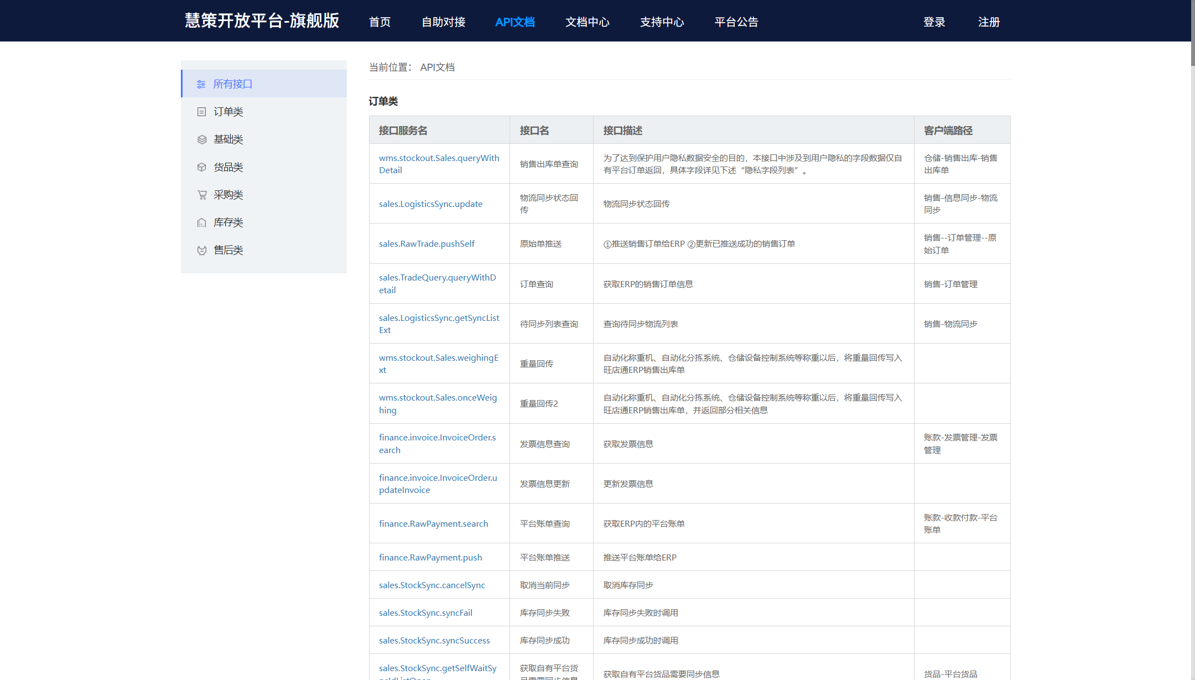Open the 首页 navigation item
Viewport: 1195px width, 680px height.
380,22
